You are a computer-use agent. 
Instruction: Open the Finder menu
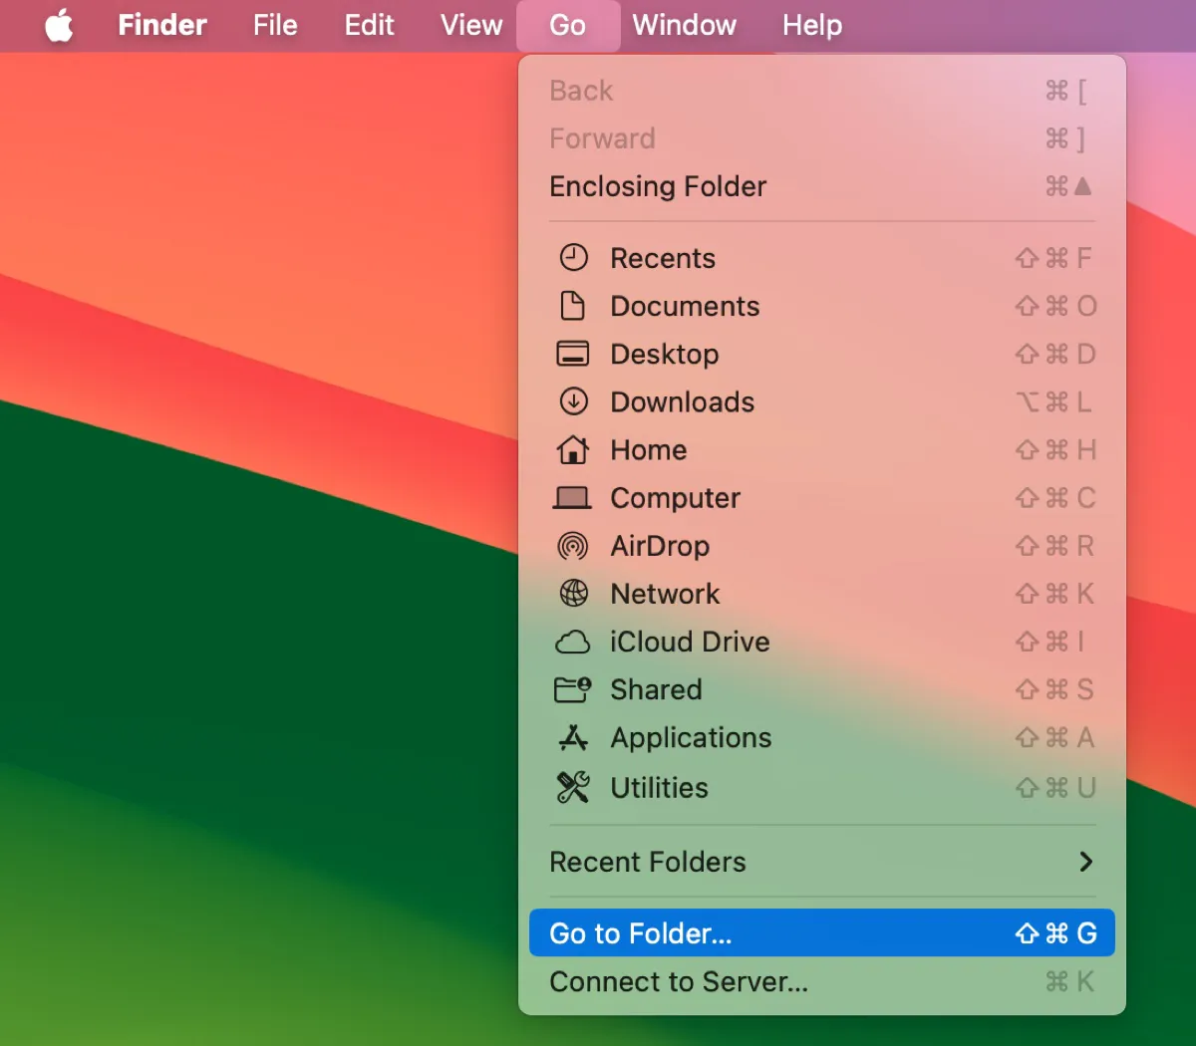click(x=162, y=25)
